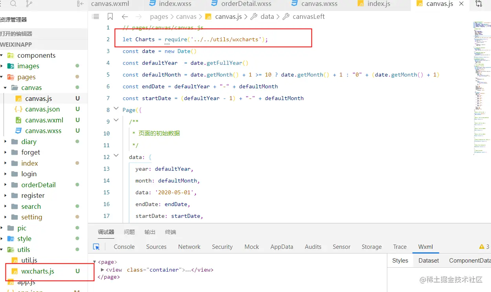The width and height of the screenshot is (491, 292).
Task: Open wxcharts.js in the utils folder
Action: click(x=38, y=271)
